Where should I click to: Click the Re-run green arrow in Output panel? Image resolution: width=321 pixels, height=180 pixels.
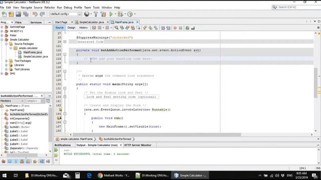pyautogui.click(x=56, y=150)
